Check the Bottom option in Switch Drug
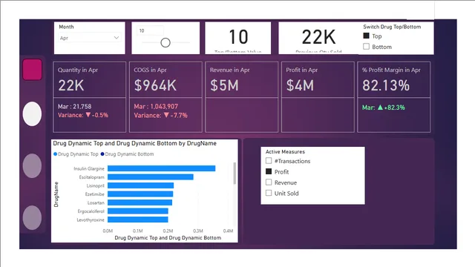Viewport: 475px width, 267px height. click(x=366, y=46)
